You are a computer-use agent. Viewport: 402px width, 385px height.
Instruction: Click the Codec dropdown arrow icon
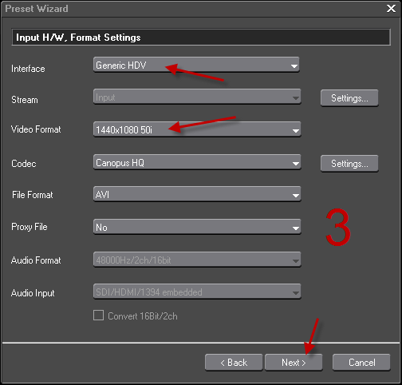(x=295, y=164)
